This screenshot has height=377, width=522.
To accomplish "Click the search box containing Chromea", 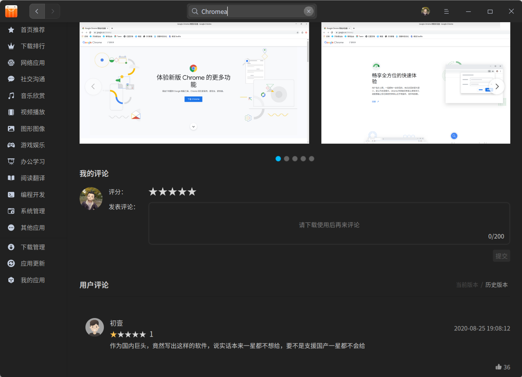I will (x=252, y=11).
